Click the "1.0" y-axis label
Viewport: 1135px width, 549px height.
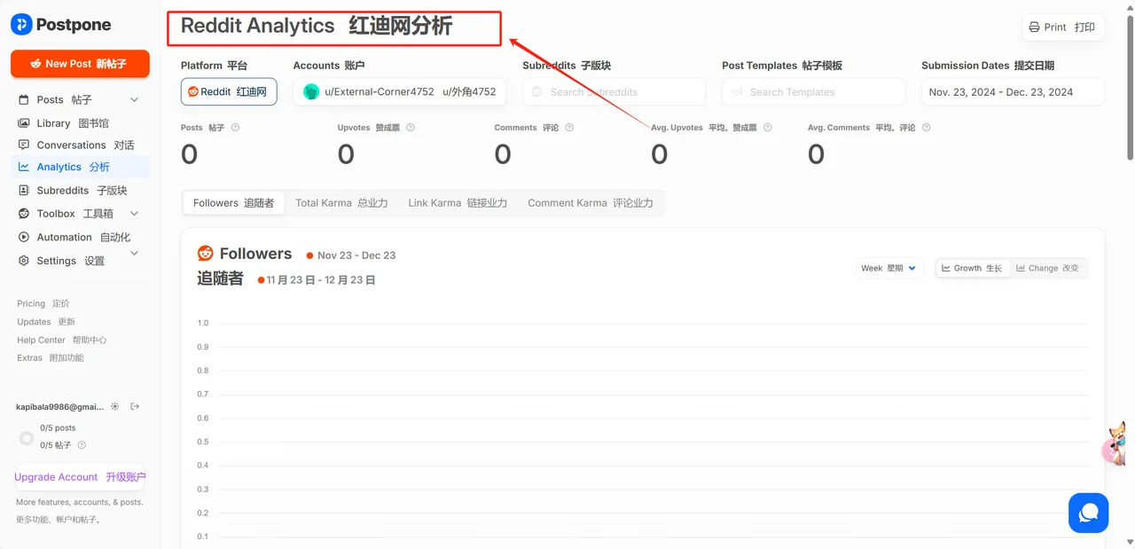coord(203,323)
